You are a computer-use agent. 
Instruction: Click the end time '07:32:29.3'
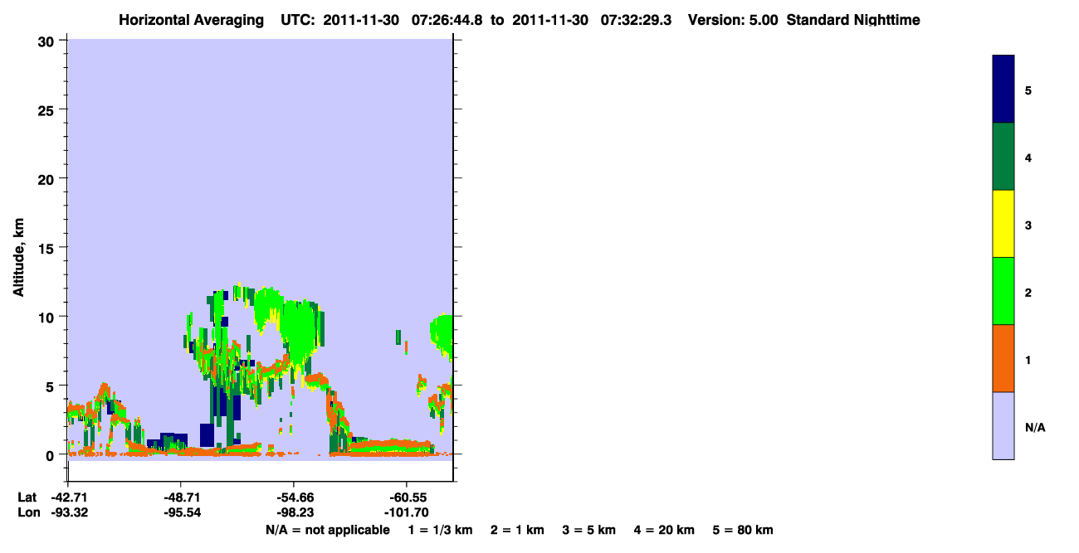[x=637, y=20]
